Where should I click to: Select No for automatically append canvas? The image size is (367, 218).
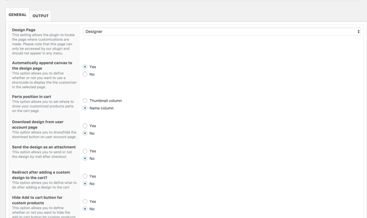pos(85,74)
